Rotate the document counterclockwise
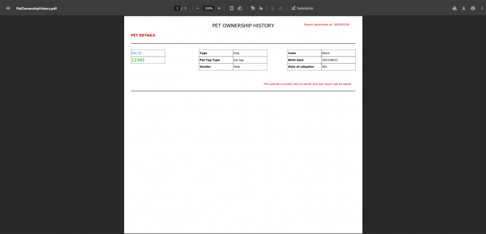Screen dimensions: 486x234 [240, 9]
